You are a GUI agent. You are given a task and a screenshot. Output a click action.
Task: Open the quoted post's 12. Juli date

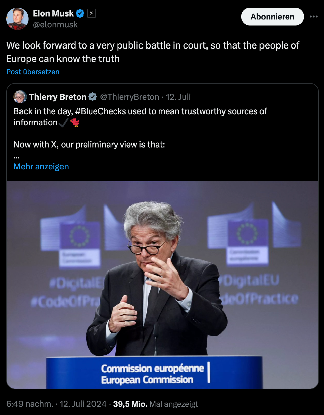[178, 97]
